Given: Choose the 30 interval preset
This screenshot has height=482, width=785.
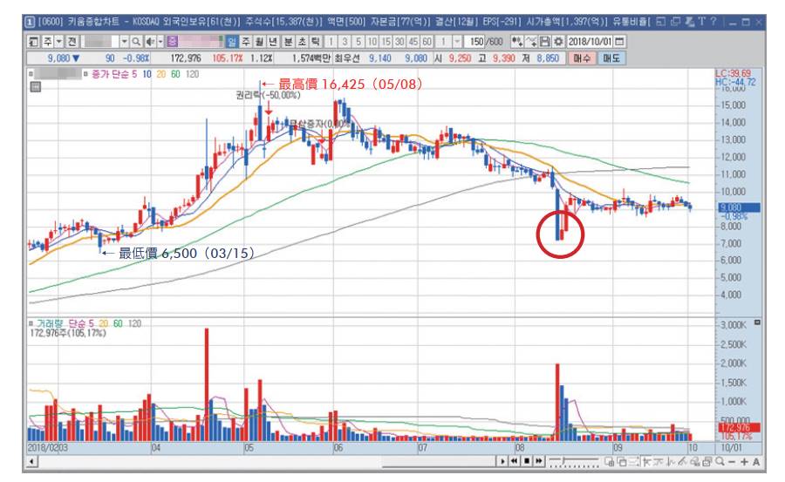Looking at the screenshot, I should (399, 42).
